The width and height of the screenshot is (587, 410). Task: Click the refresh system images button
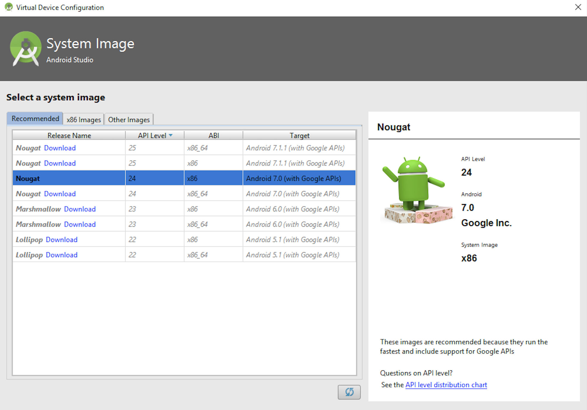coord(349,392)
